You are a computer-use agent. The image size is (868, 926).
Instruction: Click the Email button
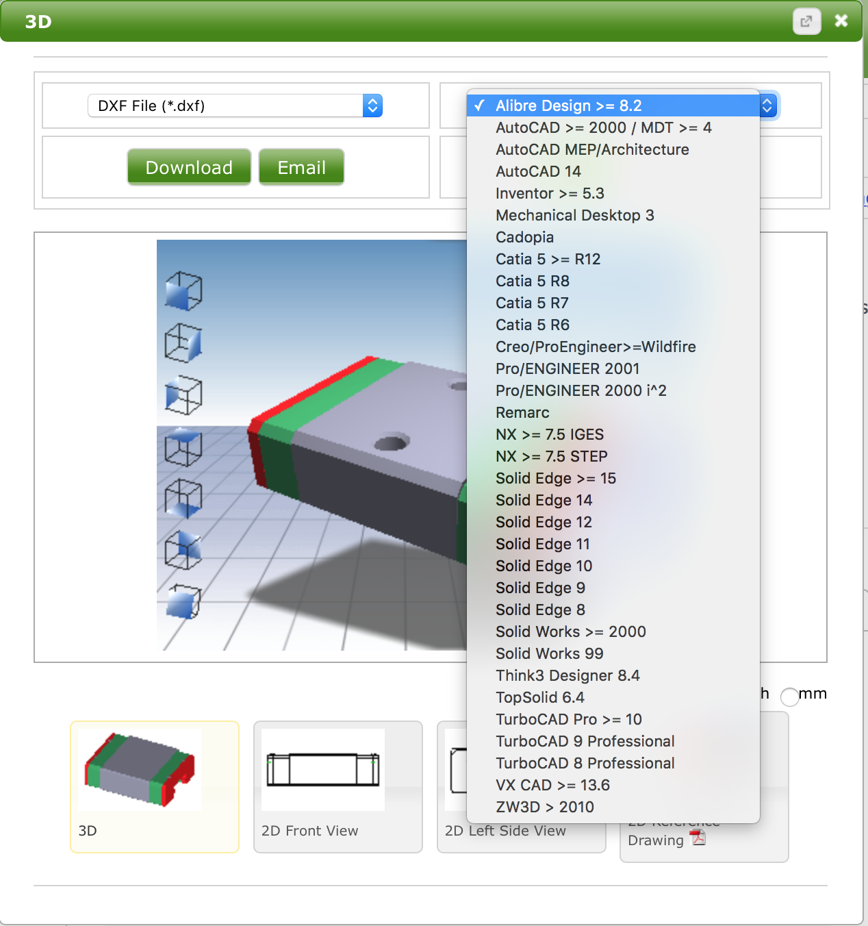click(x=301, y=168)
